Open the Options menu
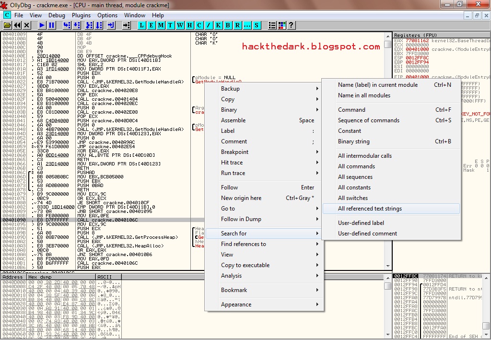 pos(107,15)
